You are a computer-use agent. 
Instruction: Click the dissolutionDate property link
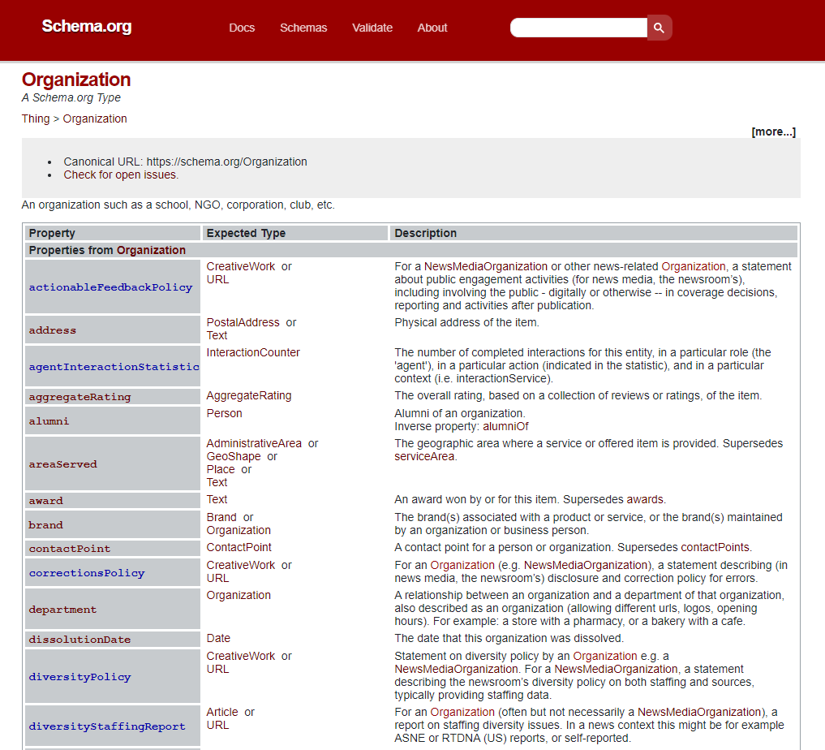[79, 639]
